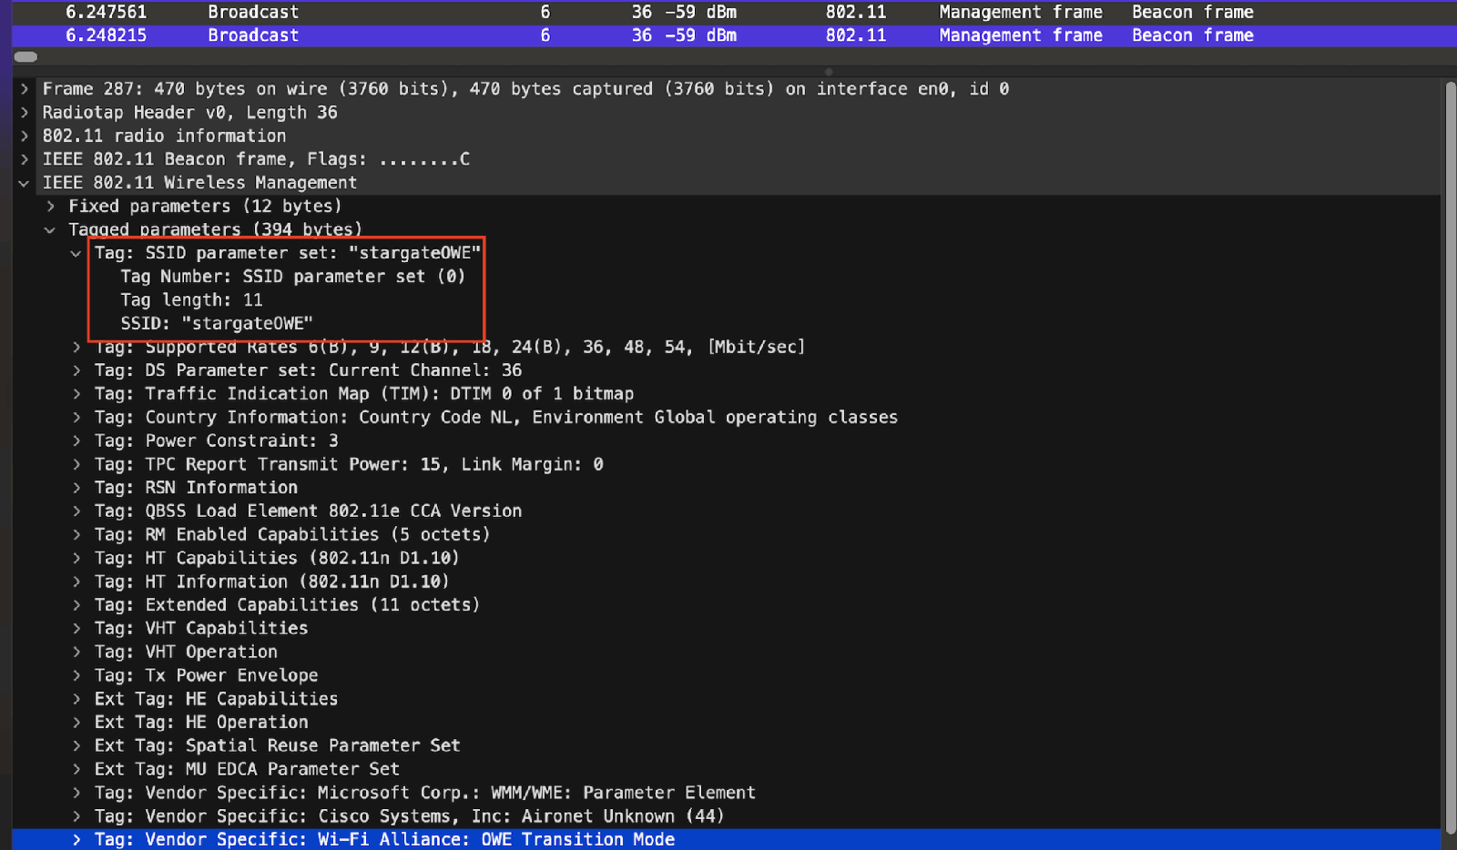Collapse the SSID parameter set tag
The height and width of the screenshot is (850, 1457).
click(x=76, y=254)
